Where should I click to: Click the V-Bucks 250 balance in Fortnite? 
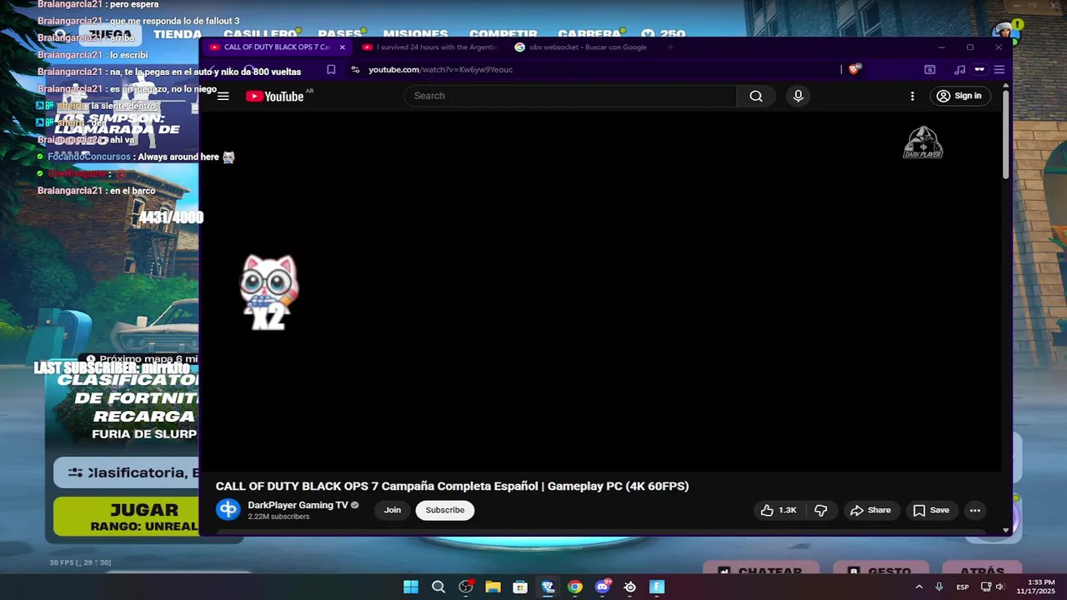click(664, 34)
